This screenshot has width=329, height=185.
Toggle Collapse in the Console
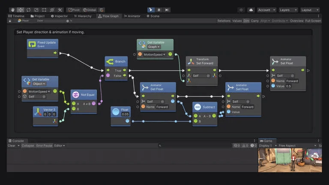click(27, 146)
